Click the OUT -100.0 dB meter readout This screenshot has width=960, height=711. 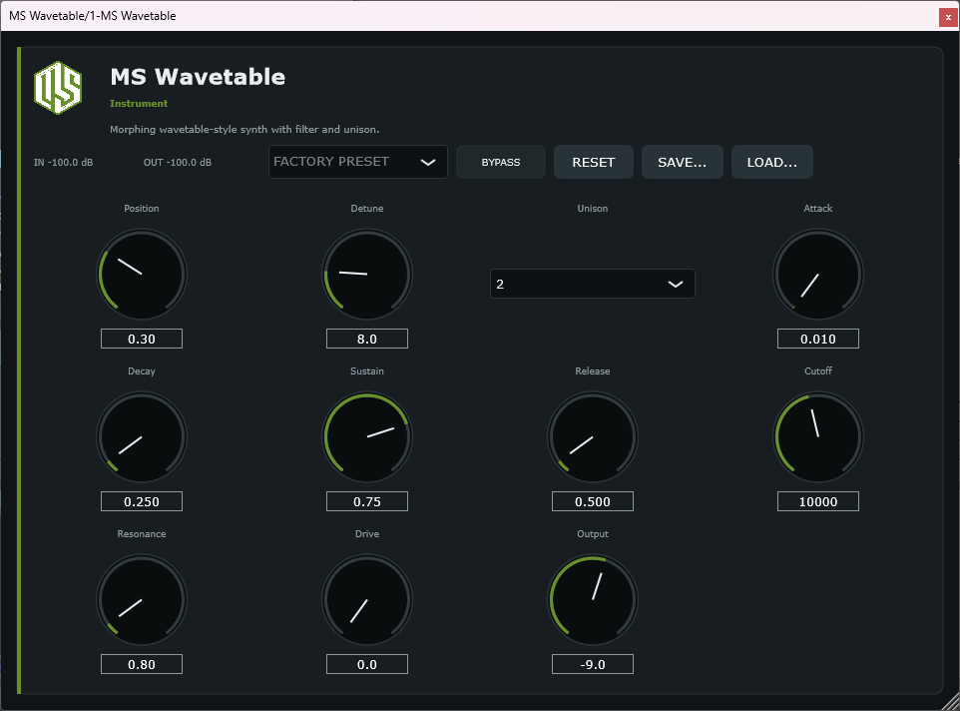coord(178,163)
